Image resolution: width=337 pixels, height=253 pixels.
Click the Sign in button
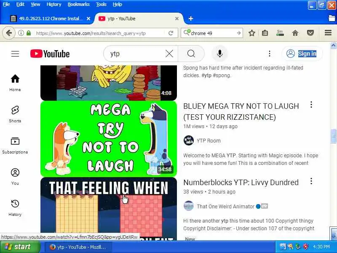click(x=302, y=54)
